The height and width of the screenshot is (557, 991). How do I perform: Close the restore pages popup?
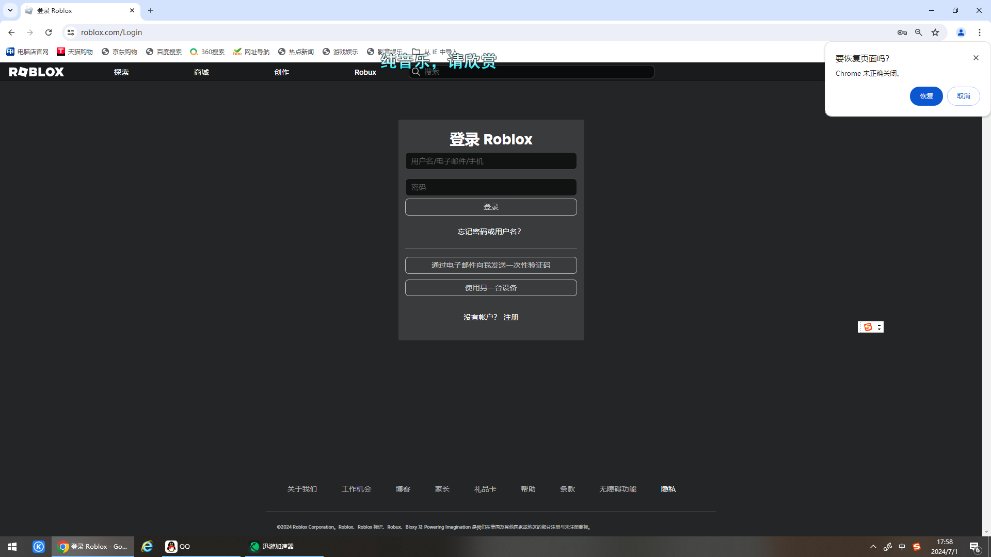coord(976,58)
